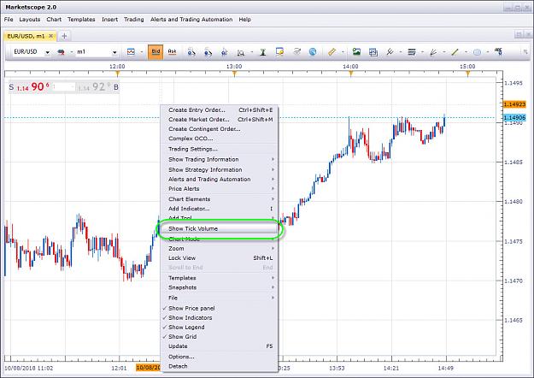Click the gray refresh arrows icon
Image resolution: width=534 pixels, height=378 pixels.
click(296, 52)
